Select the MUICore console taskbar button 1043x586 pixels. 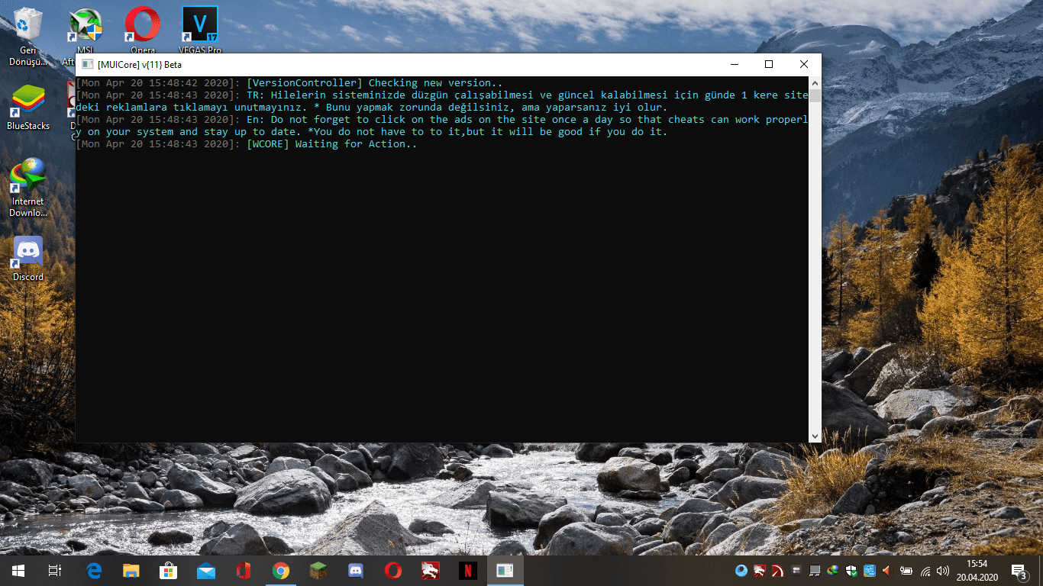[x=505, y=571]
